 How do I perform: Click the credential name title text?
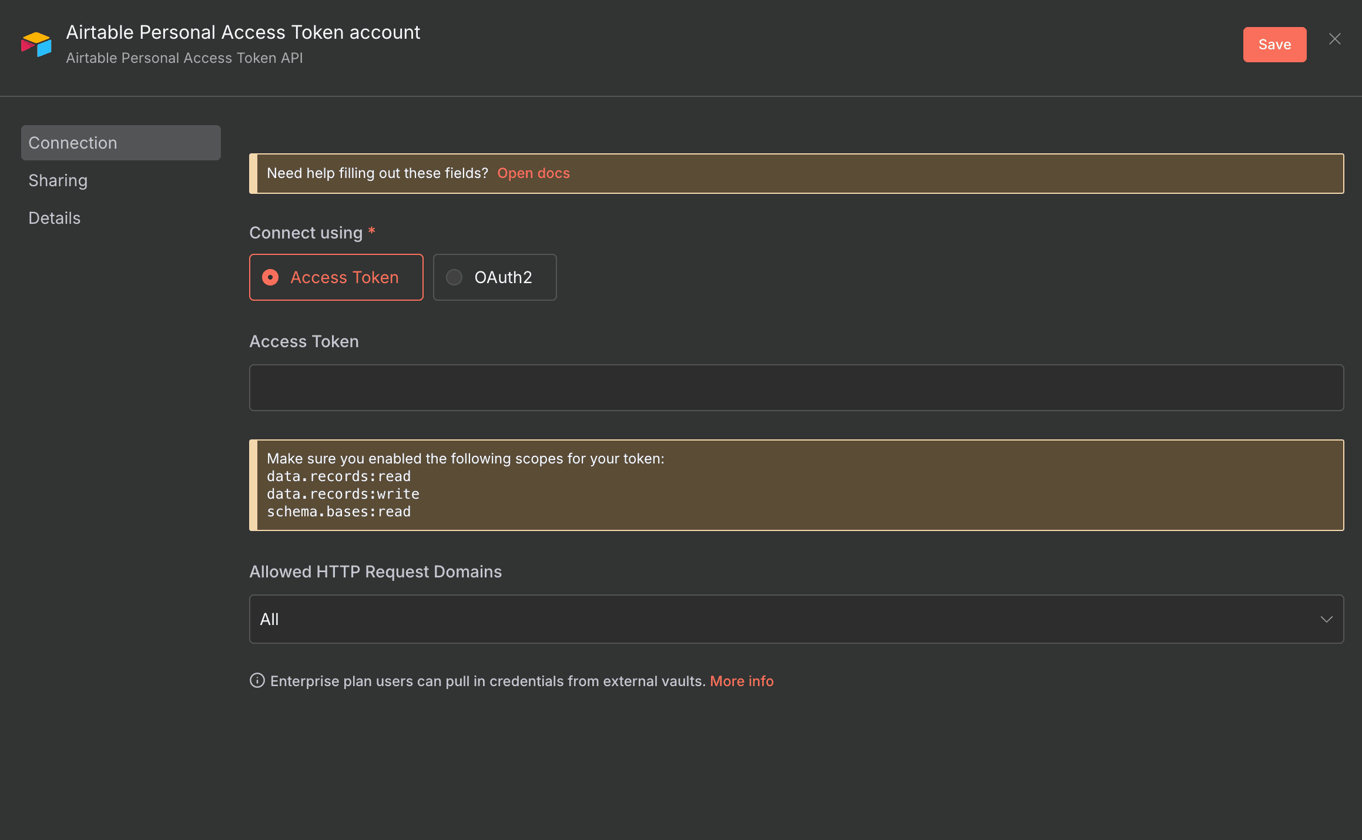click(243, 32)
